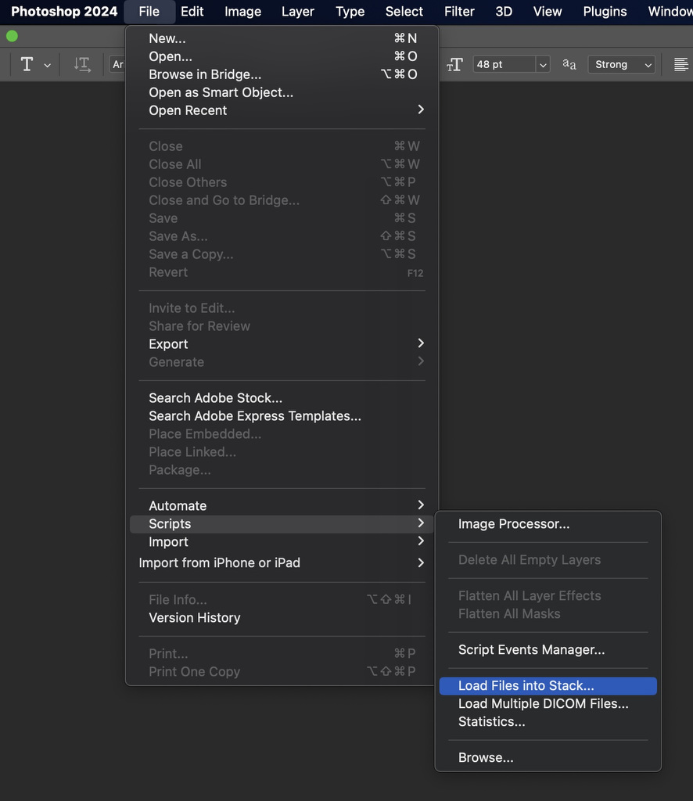Click the Type tool preset icon
The width and height of the screenshot is (693, 801).
[27, 65]
